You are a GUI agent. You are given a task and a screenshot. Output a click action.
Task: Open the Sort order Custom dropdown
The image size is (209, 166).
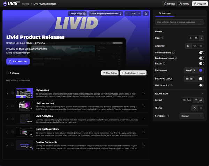pyautogui.click(x=192, y=116)
